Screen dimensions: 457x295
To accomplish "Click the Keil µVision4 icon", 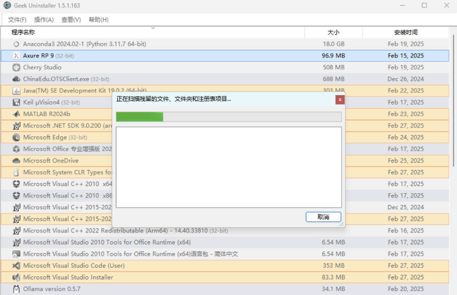I will point(16,103).
